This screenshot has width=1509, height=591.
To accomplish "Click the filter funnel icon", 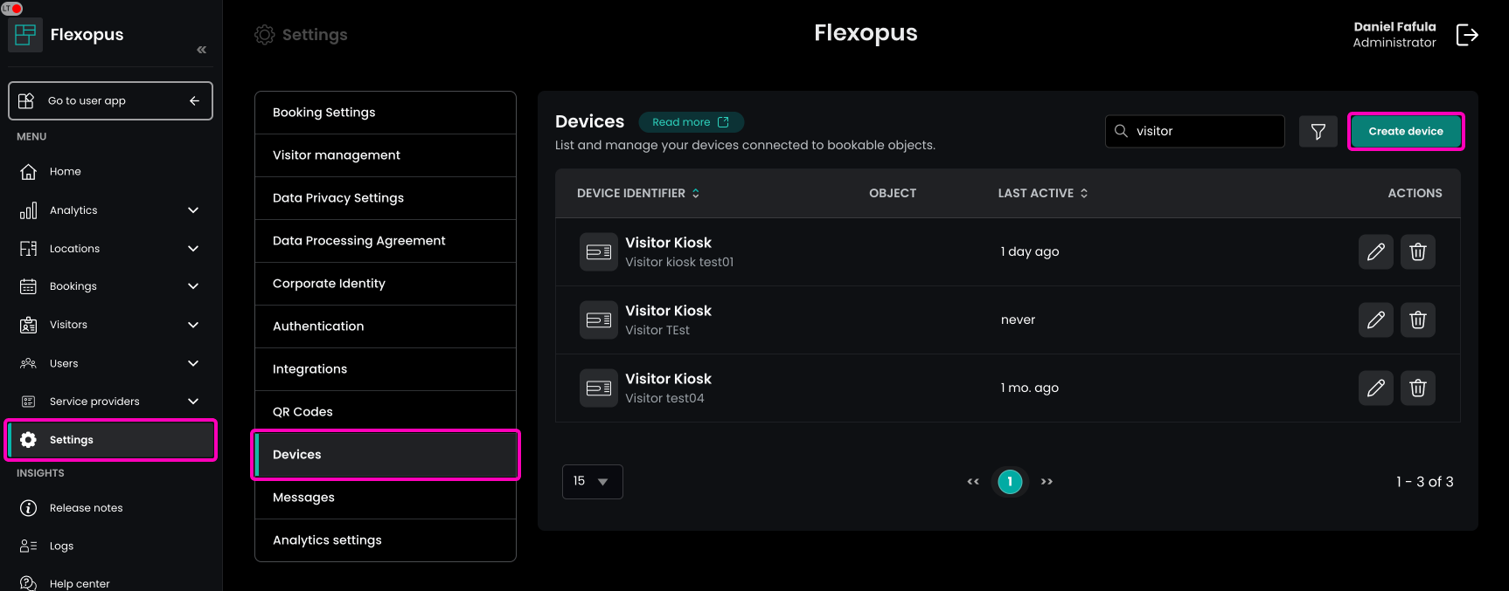I will [1318, 132].
